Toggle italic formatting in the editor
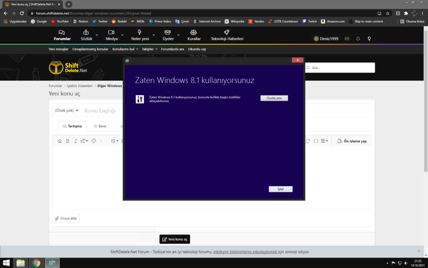The height and width of the screenshot is (268, 428). click(x=76, y=141)
